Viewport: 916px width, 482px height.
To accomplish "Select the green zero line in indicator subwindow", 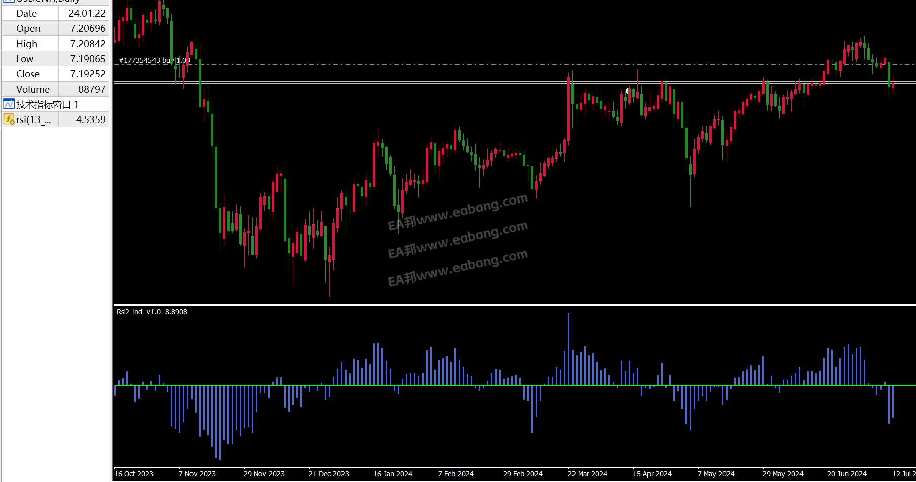I will tap(515, 385).
